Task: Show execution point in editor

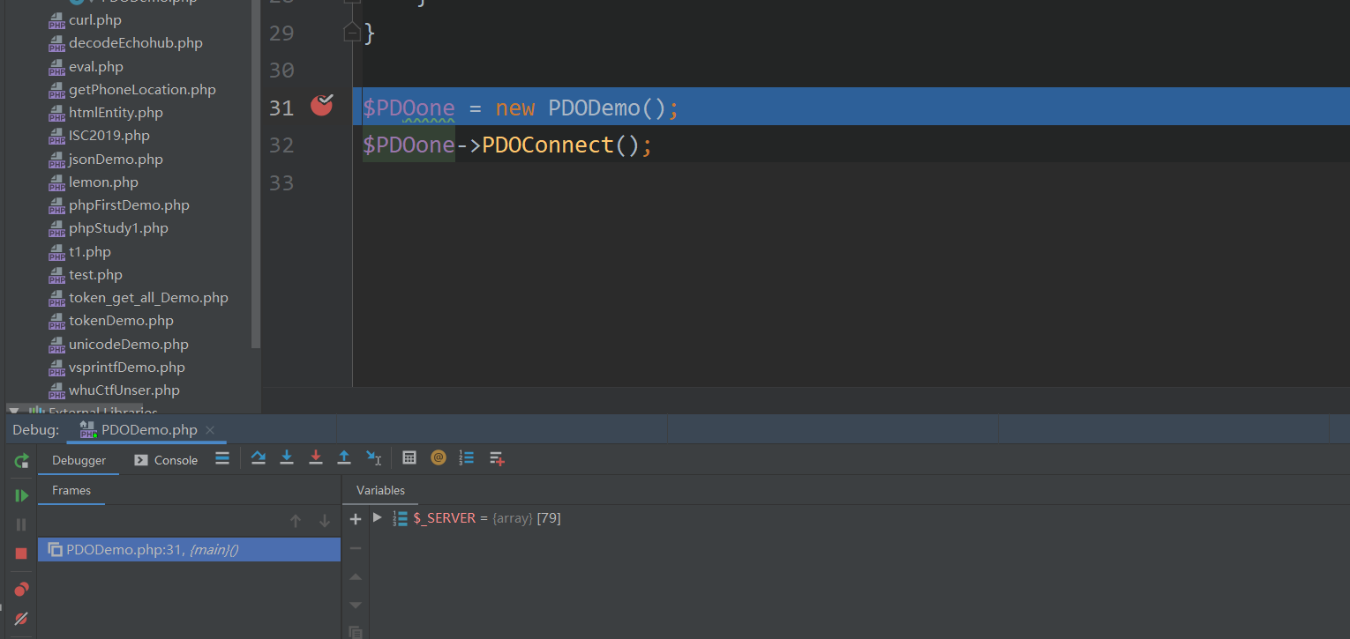Action: click(222, 457)
